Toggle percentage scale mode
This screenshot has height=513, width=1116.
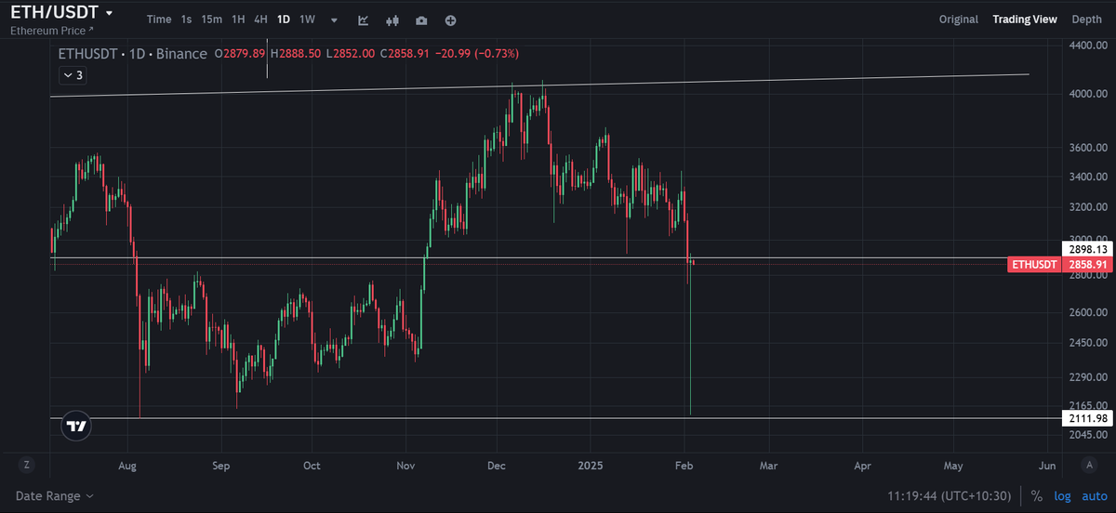point(1036,496)
